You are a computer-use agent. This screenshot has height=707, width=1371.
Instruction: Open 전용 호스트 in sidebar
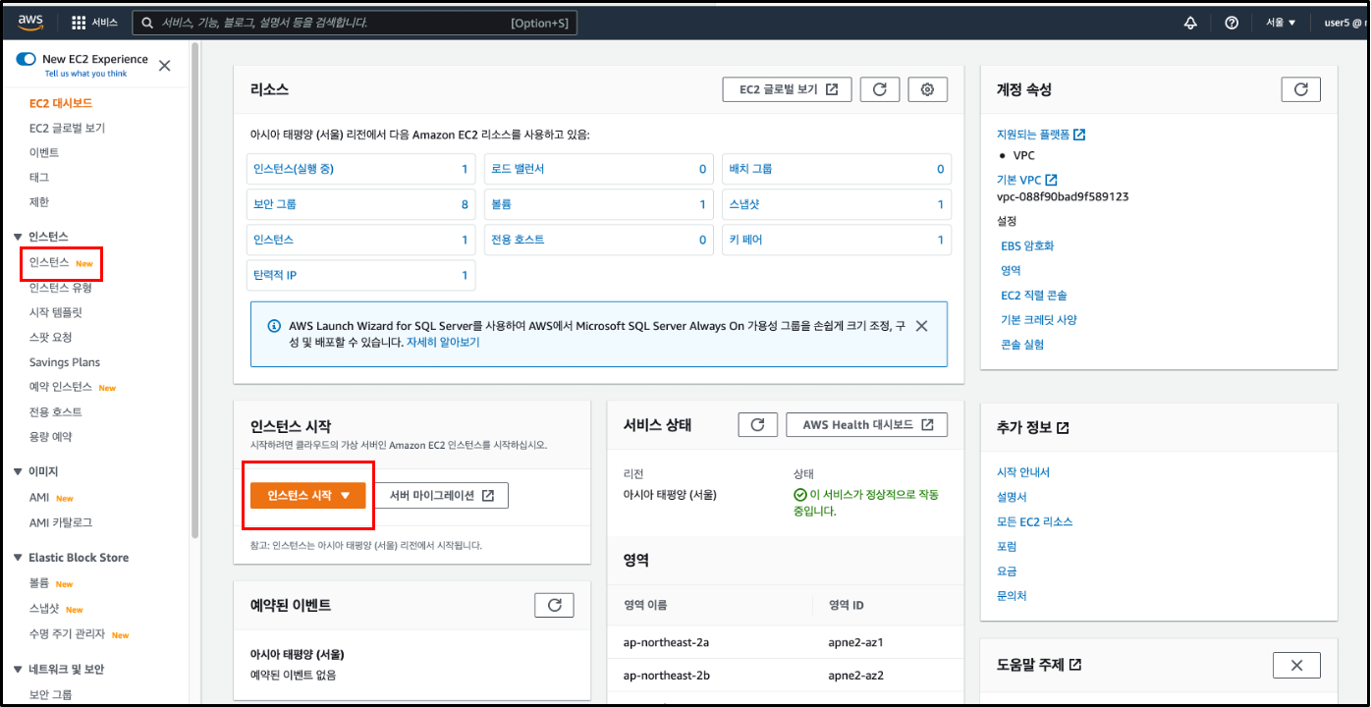pos(56,411)
